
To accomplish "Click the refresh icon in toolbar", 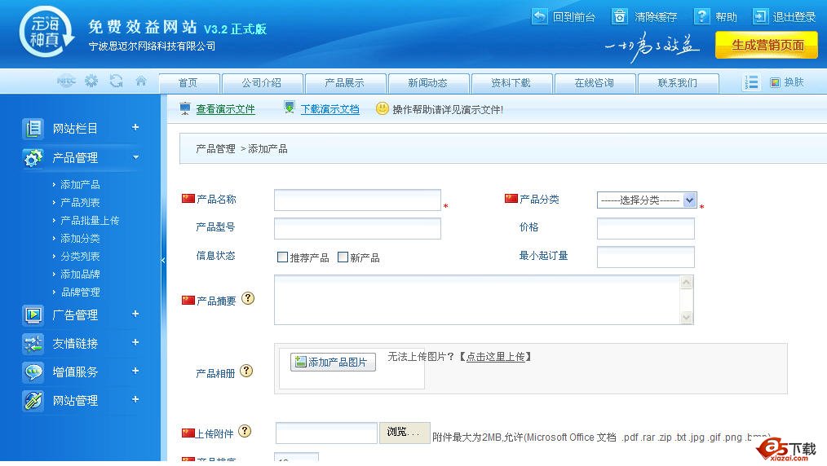I will (x=116, y=81).
